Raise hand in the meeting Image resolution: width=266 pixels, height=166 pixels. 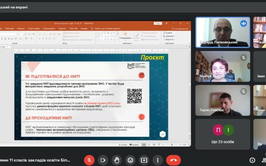point(116,160)
